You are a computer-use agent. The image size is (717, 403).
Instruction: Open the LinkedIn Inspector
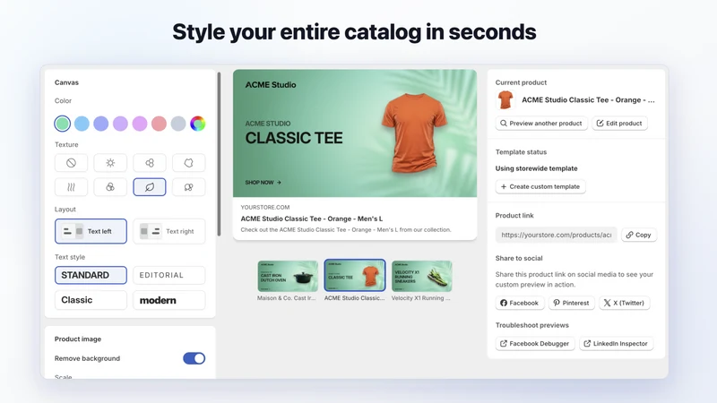click(616, 344)
